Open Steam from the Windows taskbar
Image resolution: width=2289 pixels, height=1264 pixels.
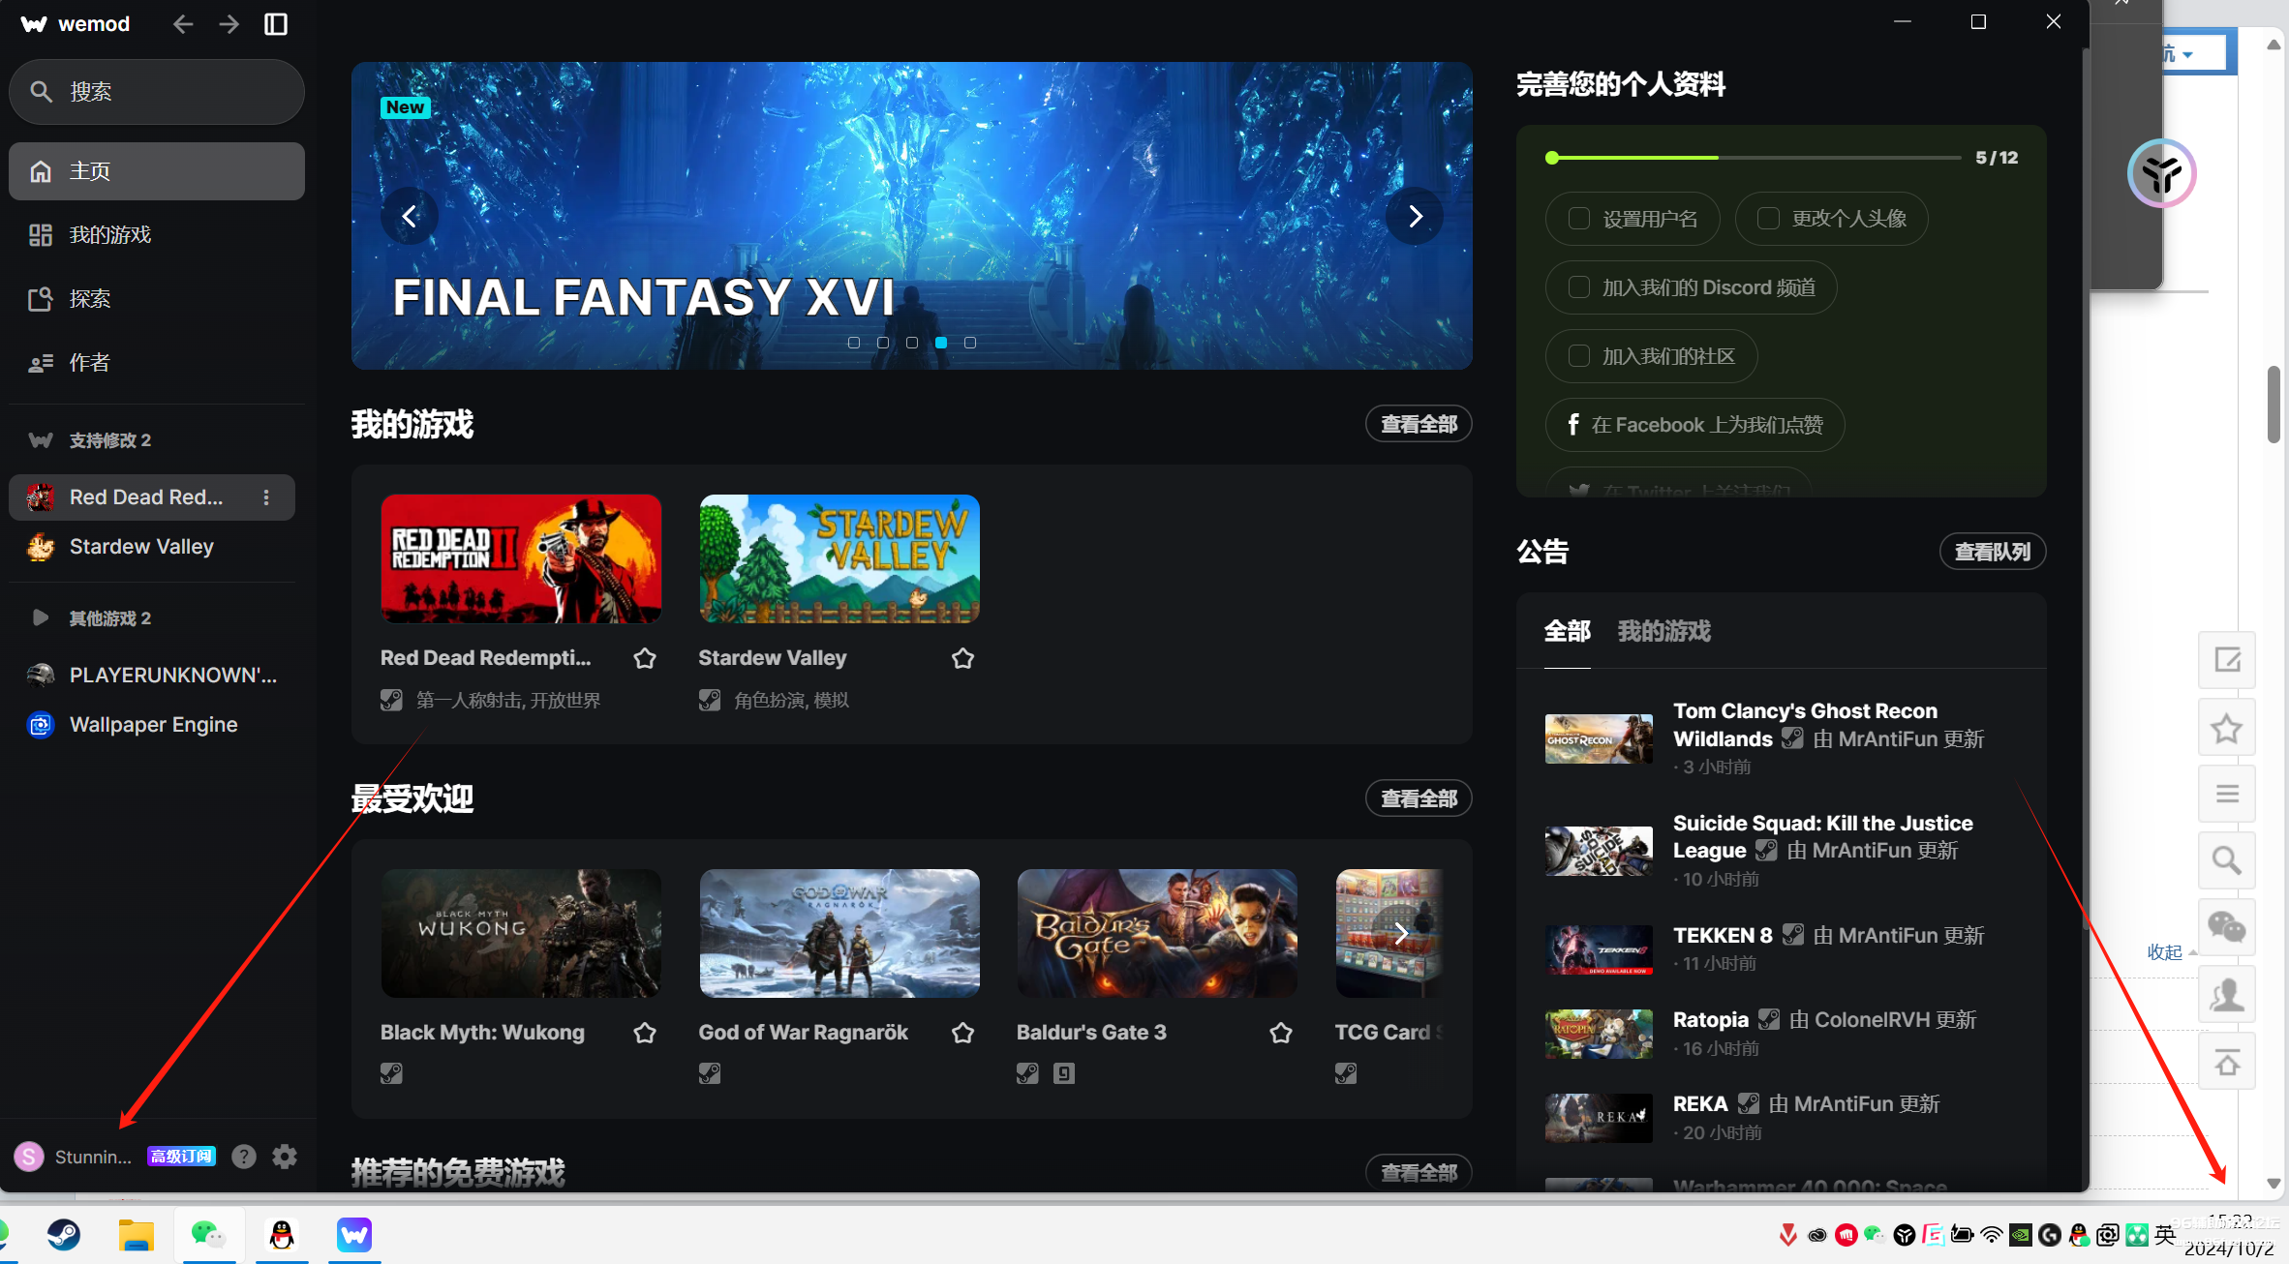pyautogui.click(x=64, y=1235)
